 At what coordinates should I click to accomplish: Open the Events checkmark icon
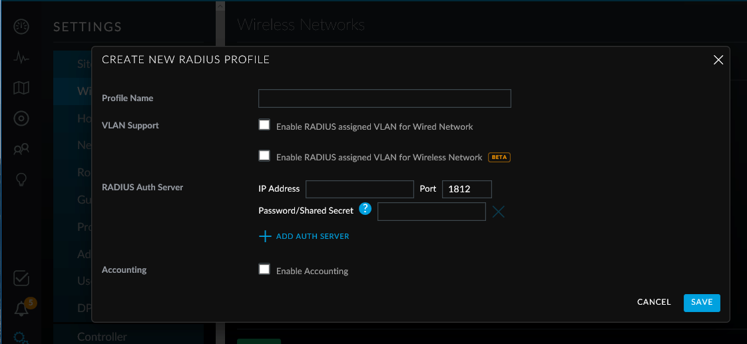click(x=21, y=277)
